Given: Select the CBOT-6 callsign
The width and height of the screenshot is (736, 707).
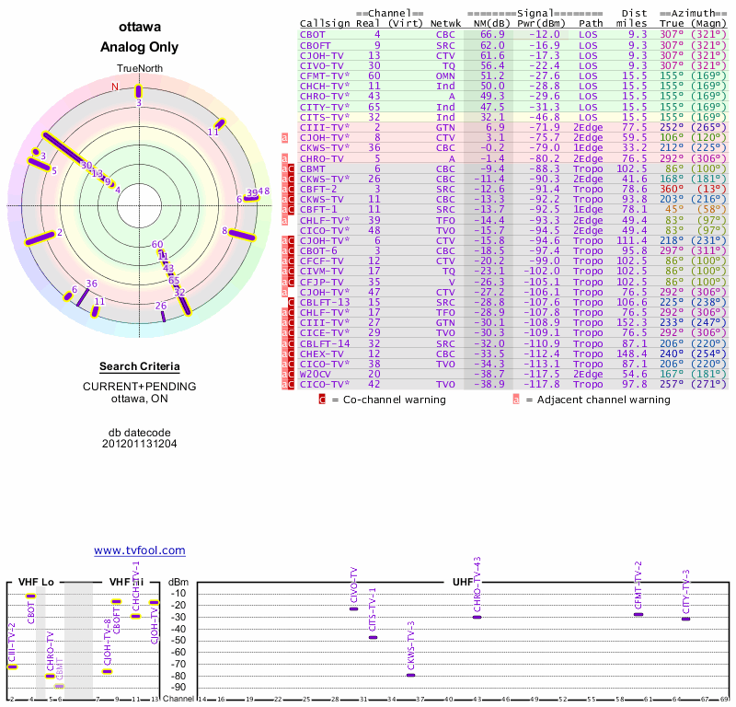Looking at the screenshot, I should click(x=318, y=250).
